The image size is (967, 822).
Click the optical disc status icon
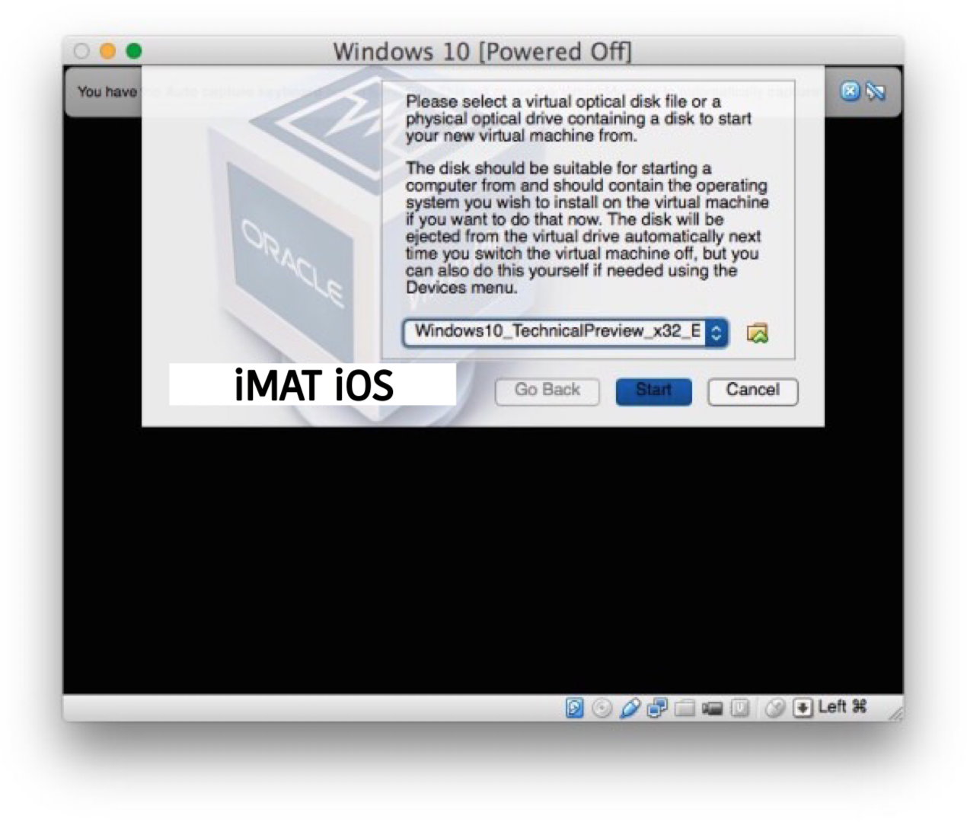[602, 709]
